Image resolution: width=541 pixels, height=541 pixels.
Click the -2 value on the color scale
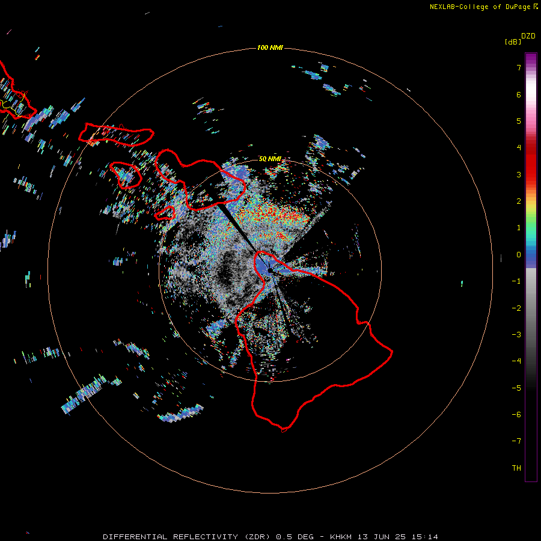pyautogui.click(x=516, y=308)
